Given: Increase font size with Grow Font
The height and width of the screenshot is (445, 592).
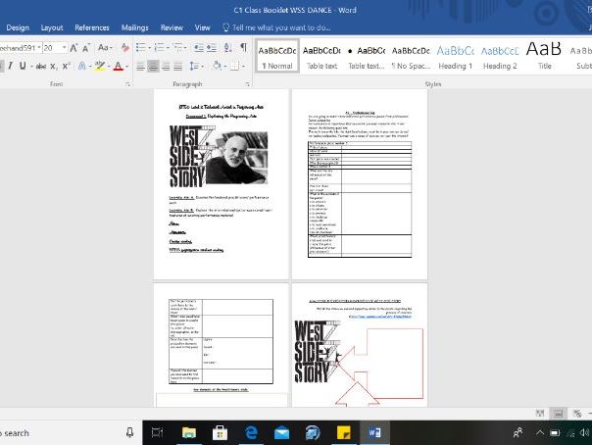Looking at the screenshot, I should [74, 48].
